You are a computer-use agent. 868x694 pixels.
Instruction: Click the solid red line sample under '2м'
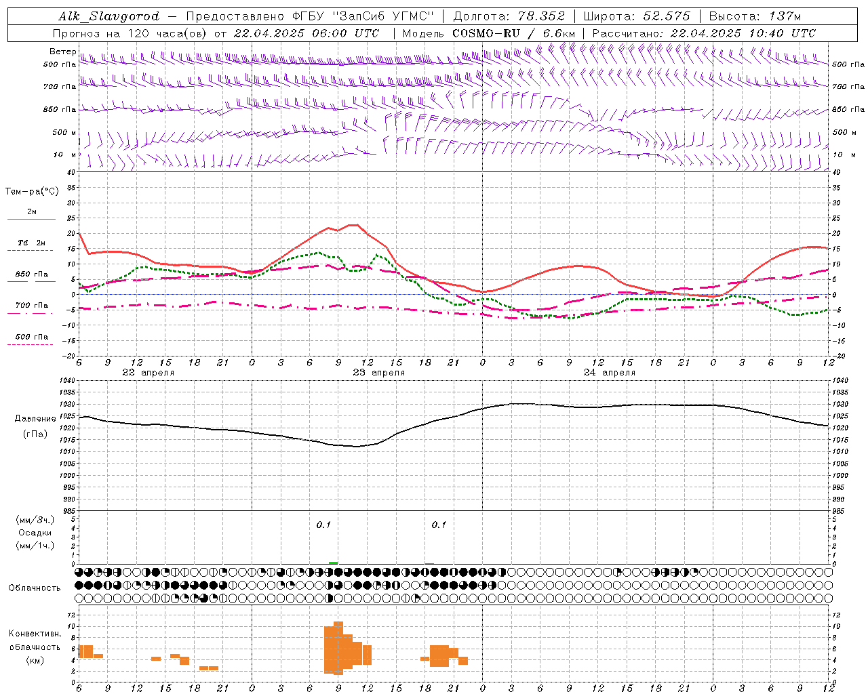[x=31, y=220]
